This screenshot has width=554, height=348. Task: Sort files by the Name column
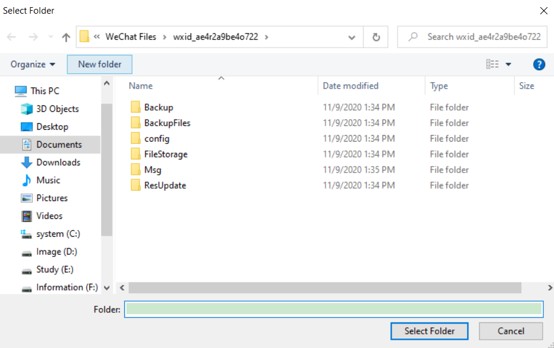point(140,86)
